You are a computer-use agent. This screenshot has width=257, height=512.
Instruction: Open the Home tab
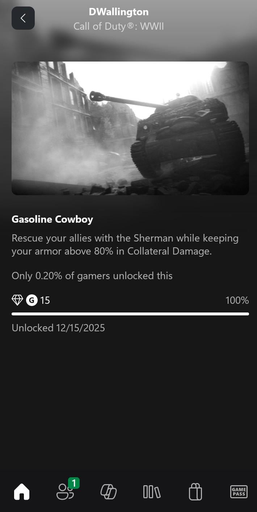coord(22,492)
